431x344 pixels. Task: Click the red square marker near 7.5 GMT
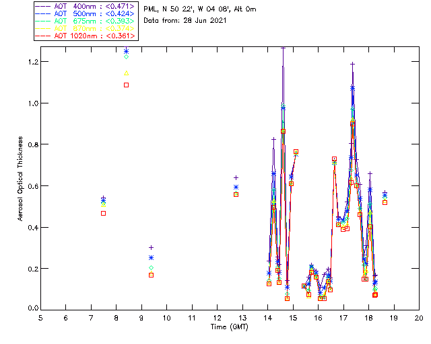coord(103,213)
